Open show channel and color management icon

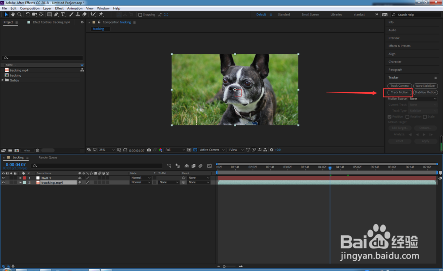pyautogui.click(x=160, y=150)
